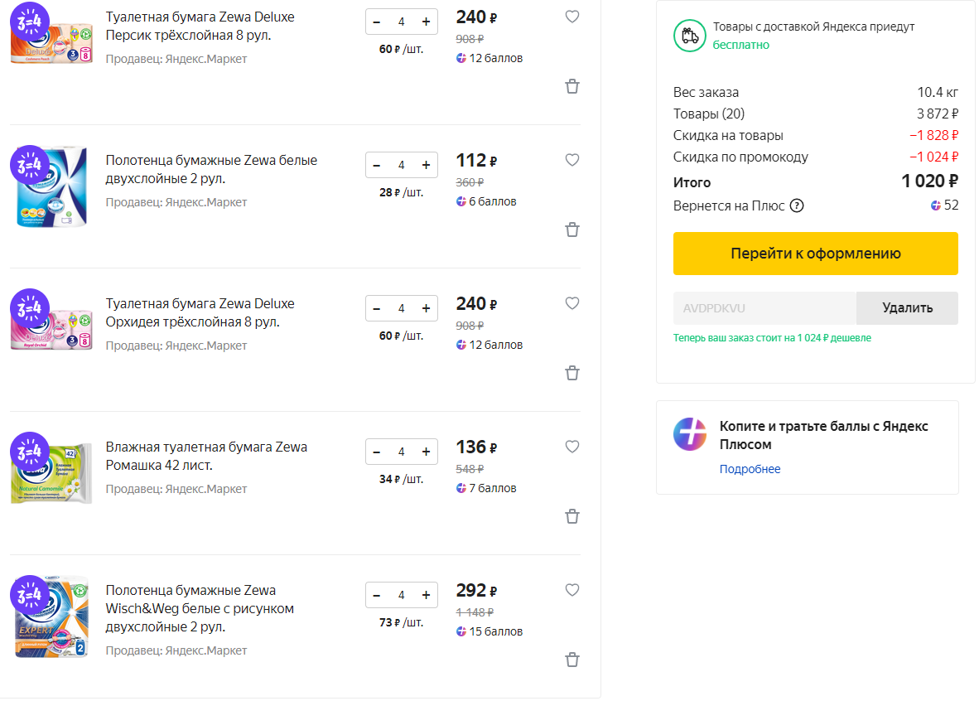Image resolution: width=979 pixels, height=701 pixels.
Task: Trash the Zewa Deluxe Орхидея toilet paper
Action: pos(572,373)
